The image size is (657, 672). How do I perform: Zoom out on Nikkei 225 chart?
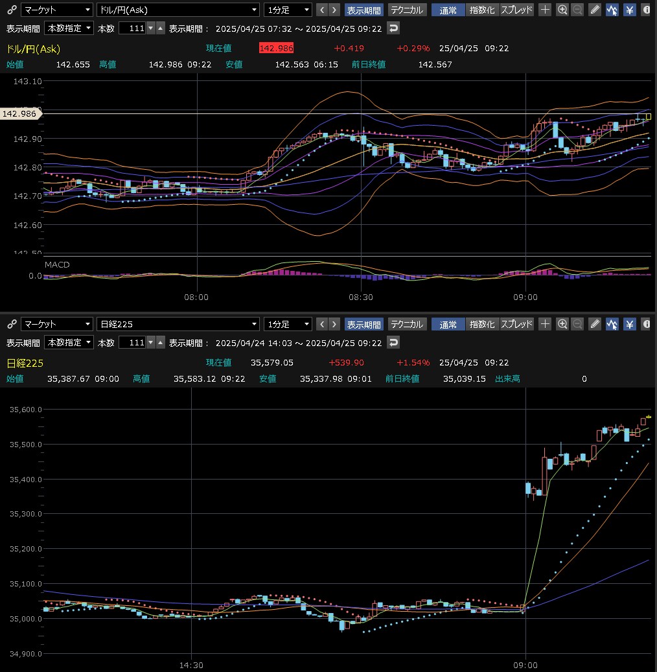pos(577,324)
